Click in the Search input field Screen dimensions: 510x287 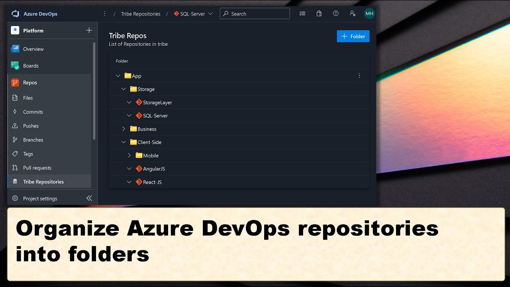pyautogui.click(x=255, y=14)
